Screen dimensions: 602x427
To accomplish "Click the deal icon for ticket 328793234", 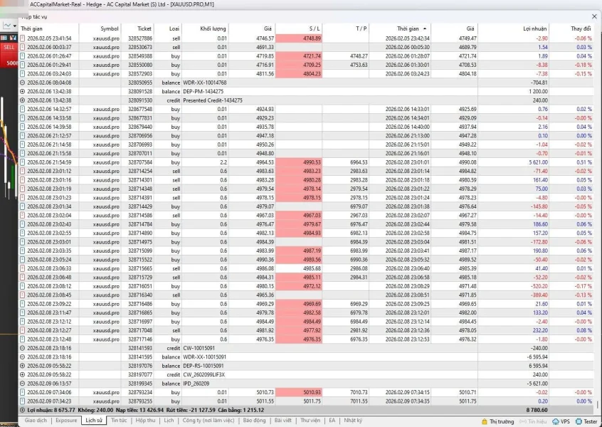I will tap(23, 392).
